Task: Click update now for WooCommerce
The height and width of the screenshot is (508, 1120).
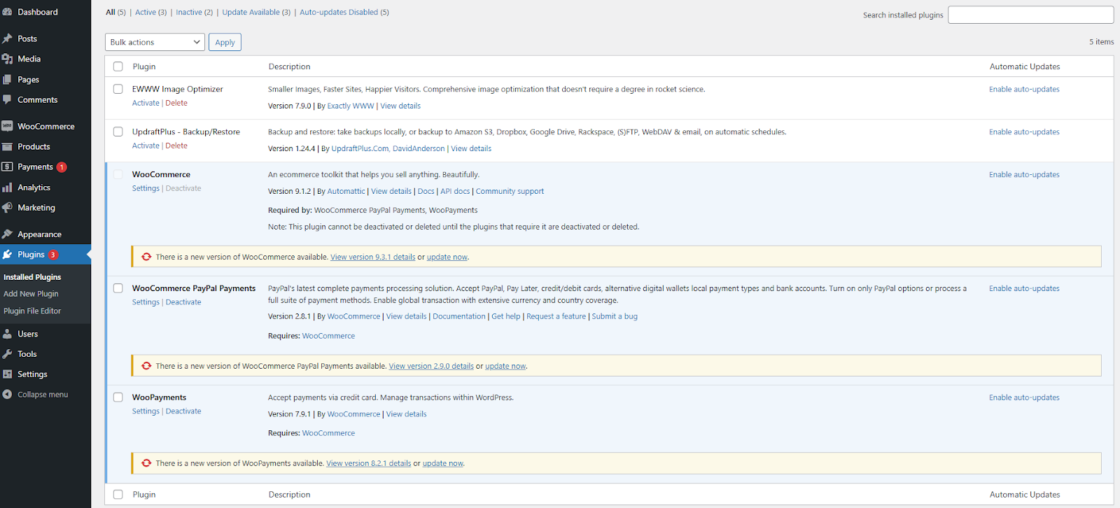Action: [447, 257]
